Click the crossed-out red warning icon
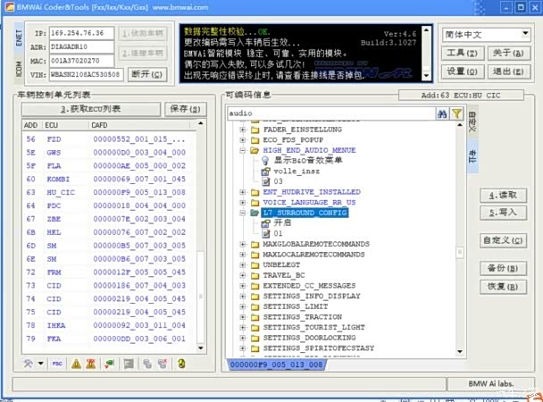This screenshot has height=402, width=543. (92, 364)
